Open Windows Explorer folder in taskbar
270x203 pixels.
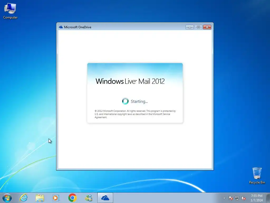click(x=40, y=198)
